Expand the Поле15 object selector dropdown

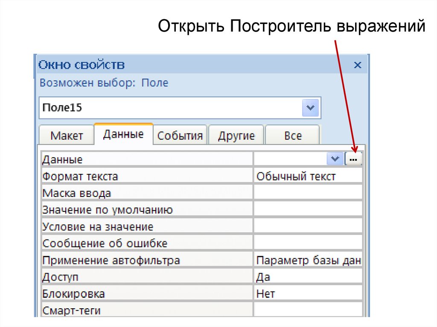click(310, 108)
